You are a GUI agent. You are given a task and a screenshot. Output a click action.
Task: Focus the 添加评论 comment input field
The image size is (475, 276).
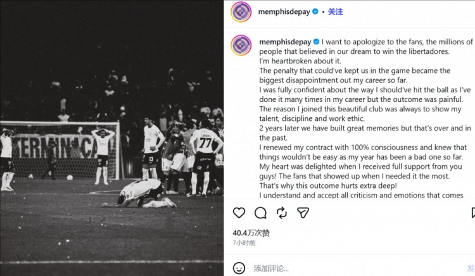(357, 268)
